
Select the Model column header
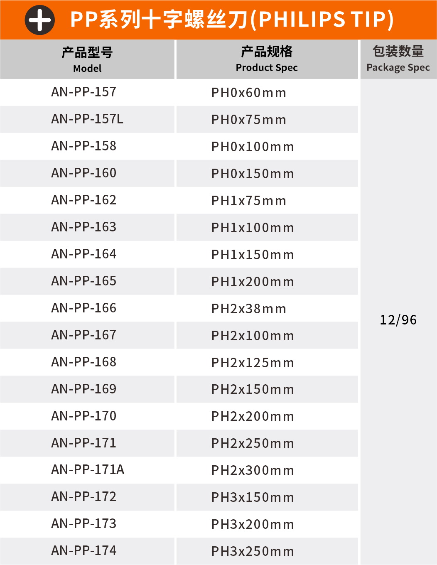tap(87, 59)
